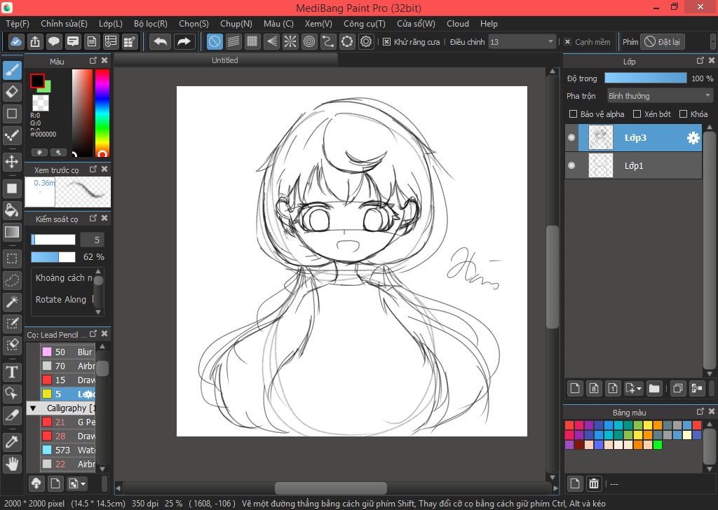This screenshot has height=510, width=718.
Task: Click the Redo arrow in toolbar
Action: [x=184, y=41]
